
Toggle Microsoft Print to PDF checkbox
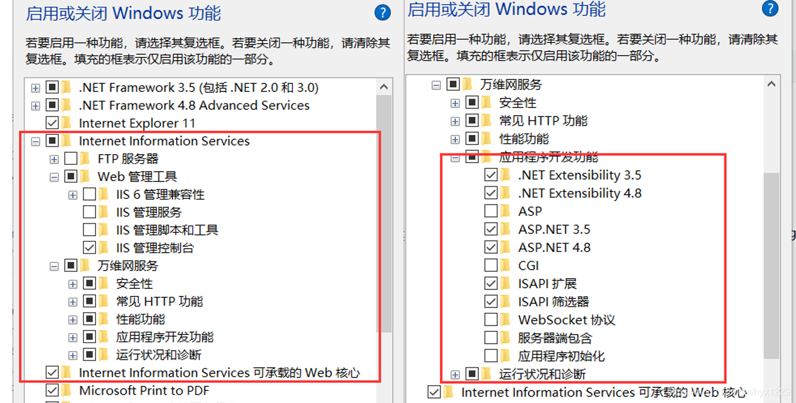tap(52, 390)
